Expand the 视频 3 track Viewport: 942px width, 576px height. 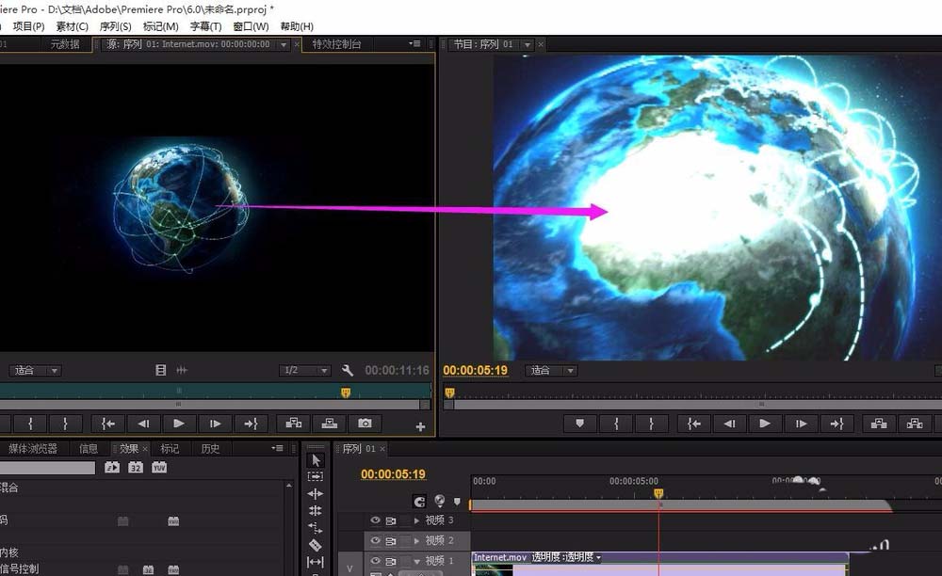[416, 520]
